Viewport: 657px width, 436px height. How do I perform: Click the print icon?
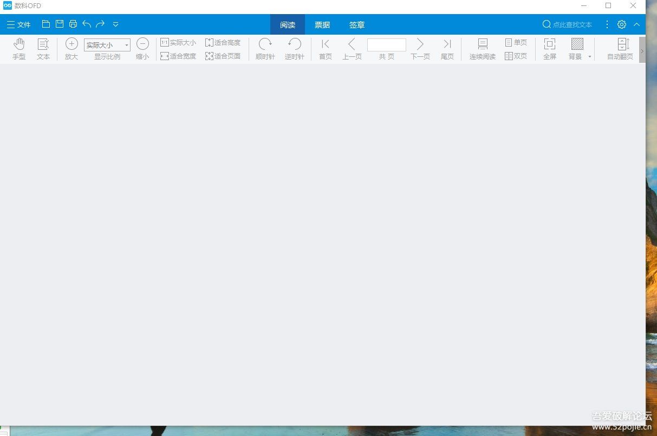(x=73, y=24)
